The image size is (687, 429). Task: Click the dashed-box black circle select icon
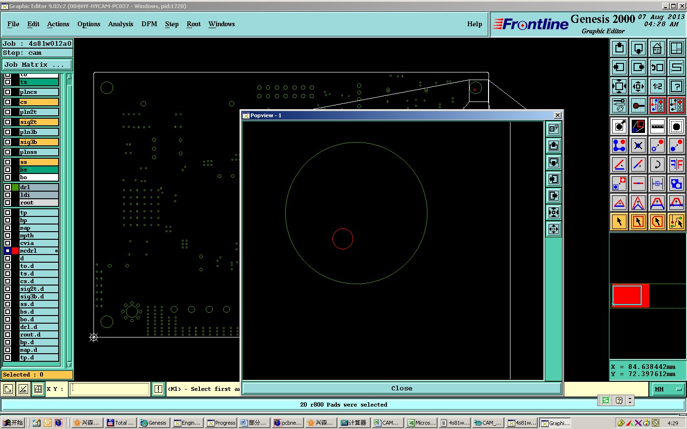pos(677,126)
